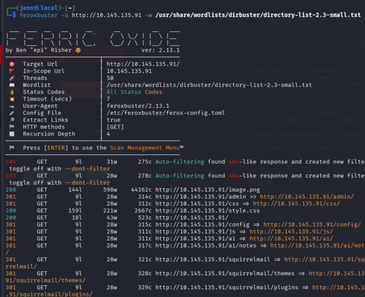365x297 pixels.
Task: Click the Extract Links value true
Action: pos(114,120)
